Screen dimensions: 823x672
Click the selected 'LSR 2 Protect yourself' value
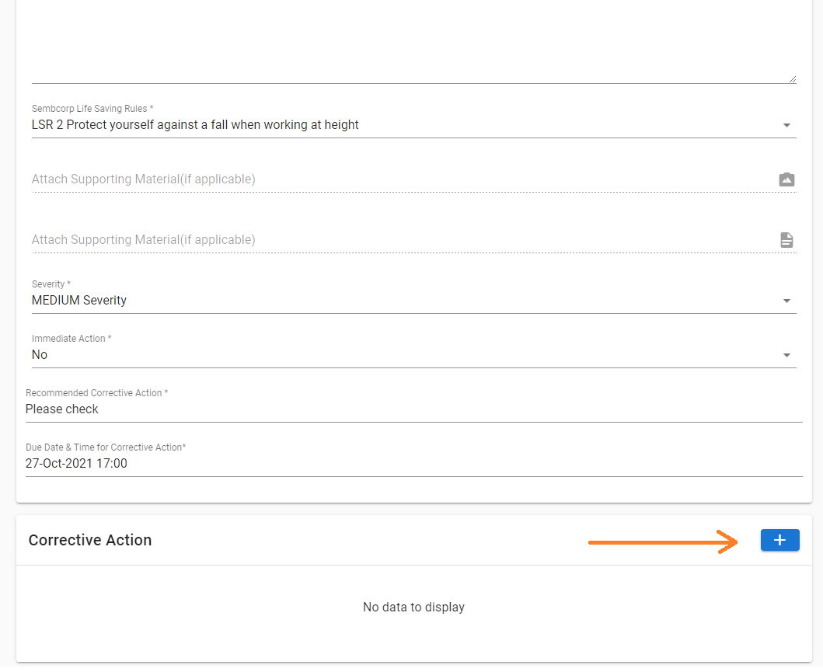tap(195, 125)
